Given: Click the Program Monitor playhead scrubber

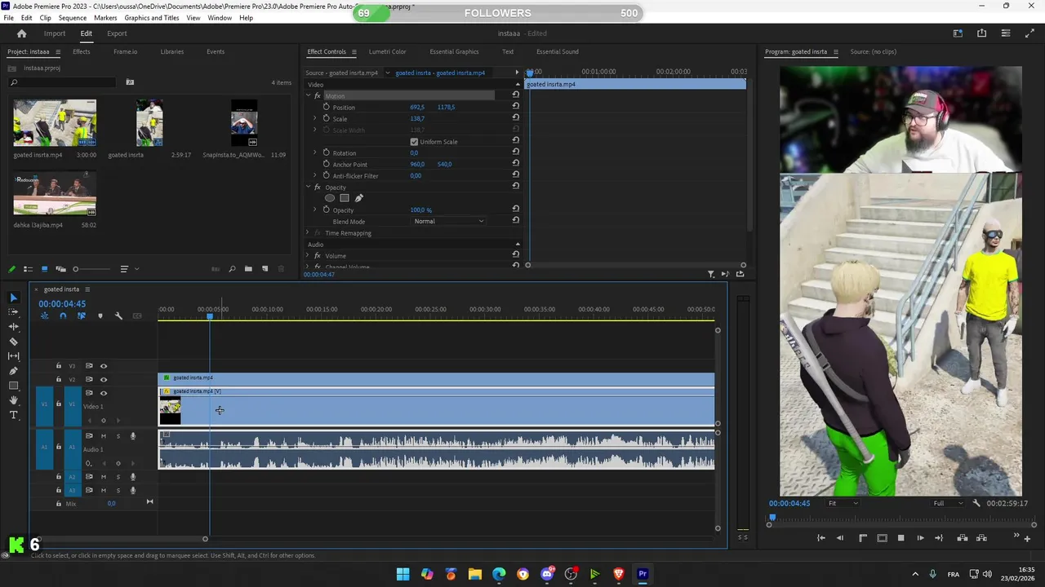Looking at the screenshot, I should (x=772, y=517).
